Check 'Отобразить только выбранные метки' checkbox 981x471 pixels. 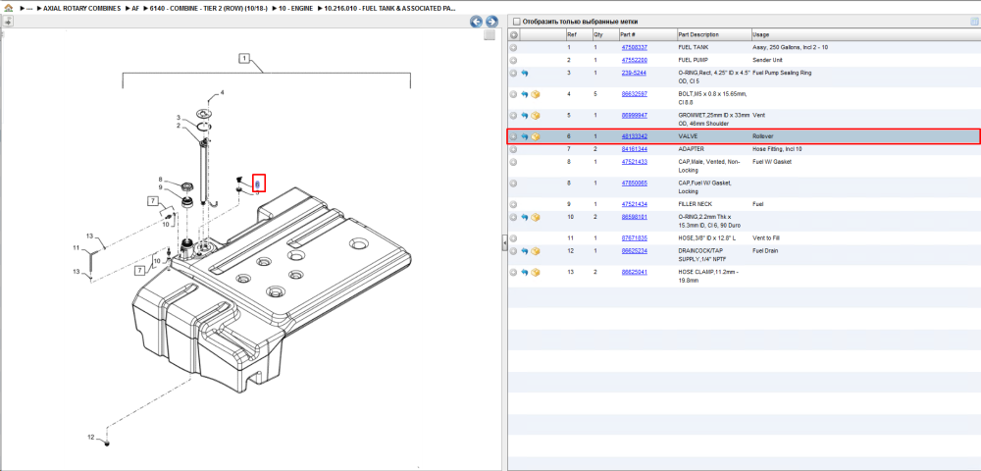pos(516,22)
